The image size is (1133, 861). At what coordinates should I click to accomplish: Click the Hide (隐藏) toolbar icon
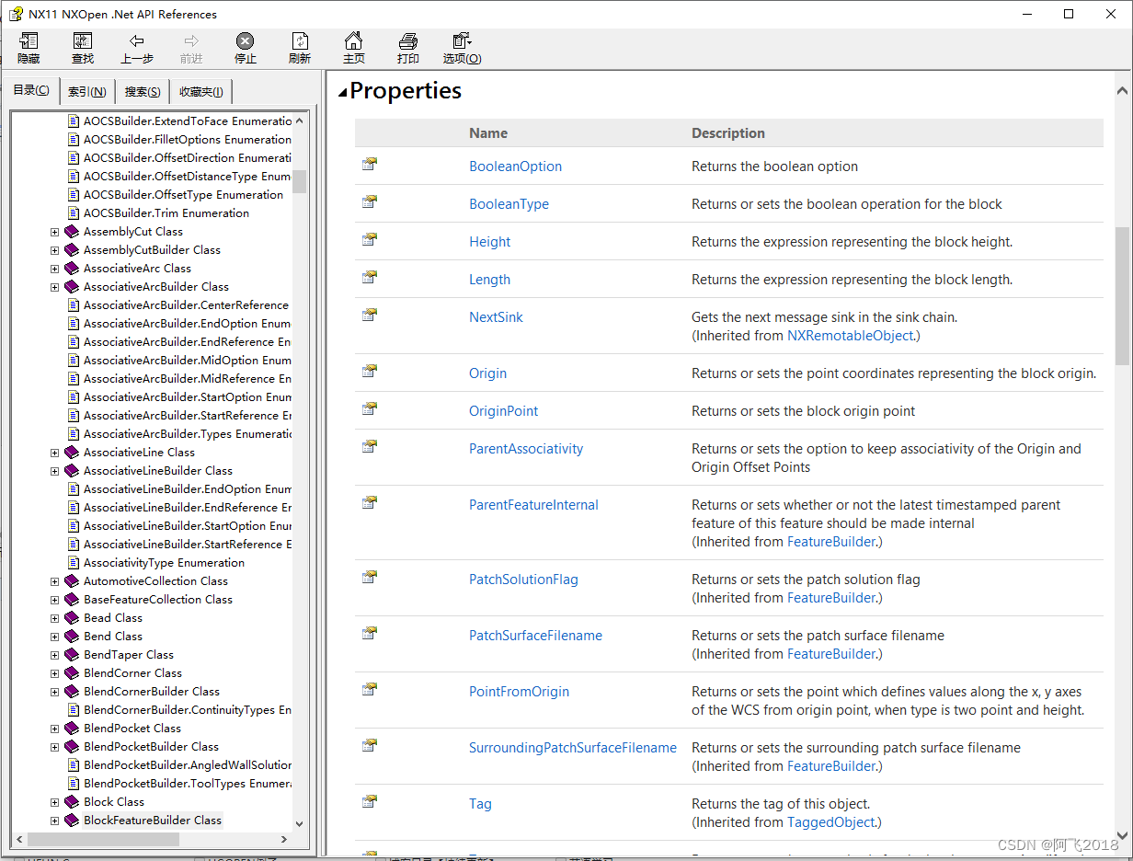point(29,41)
